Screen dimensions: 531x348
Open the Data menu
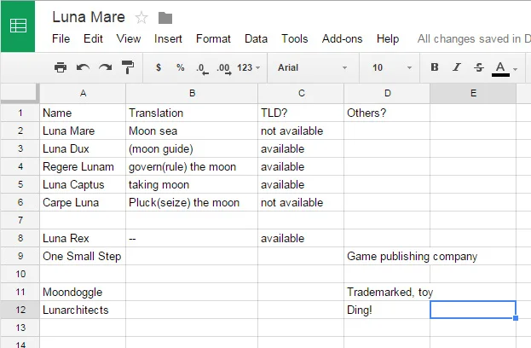pos(256,38)
